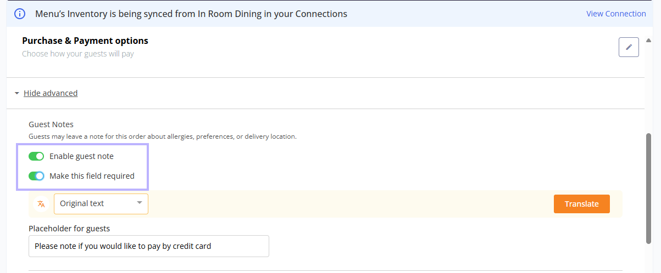This screenshot has width=661, height=273.
Task: Click the info icon in the sync banner
Action: coord(20,14)
